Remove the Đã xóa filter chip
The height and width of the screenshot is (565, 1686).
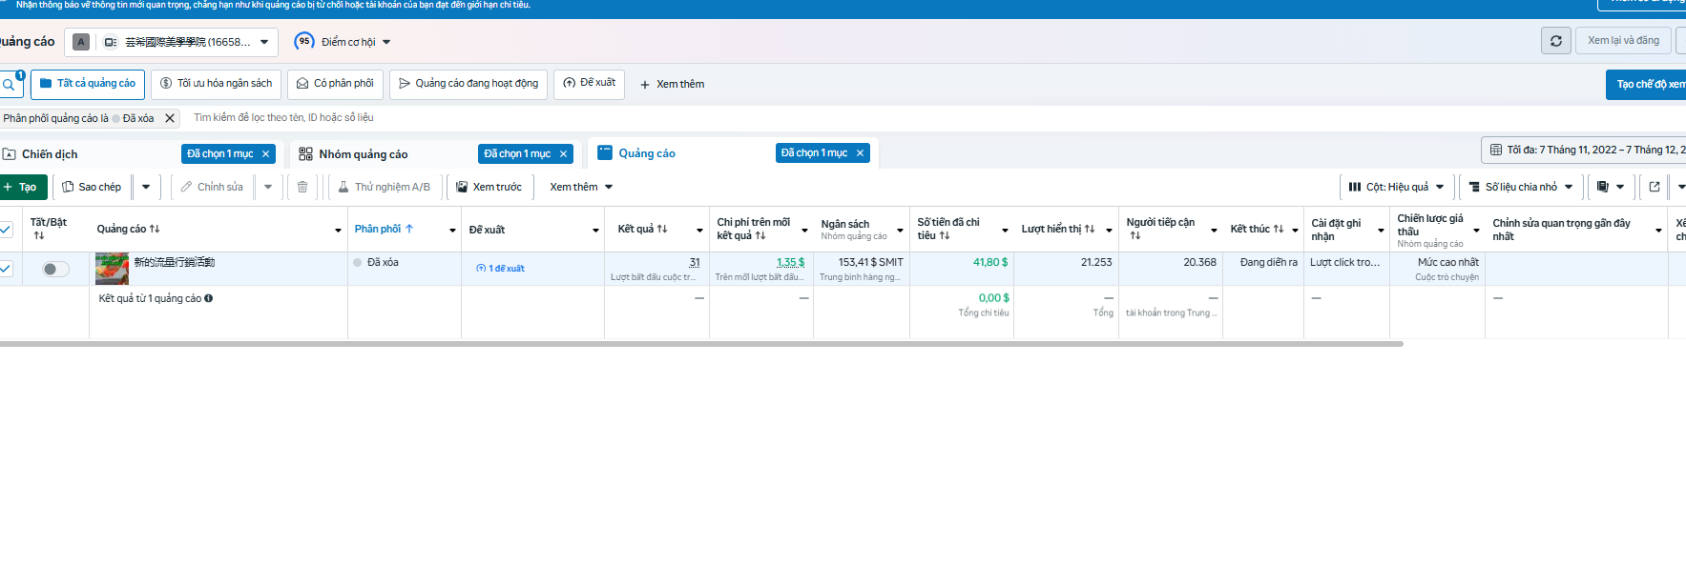170,118
